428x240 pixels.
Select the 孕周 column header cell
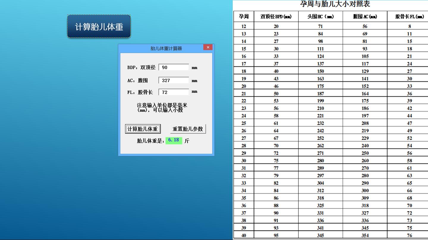click(x=244, y=17)
